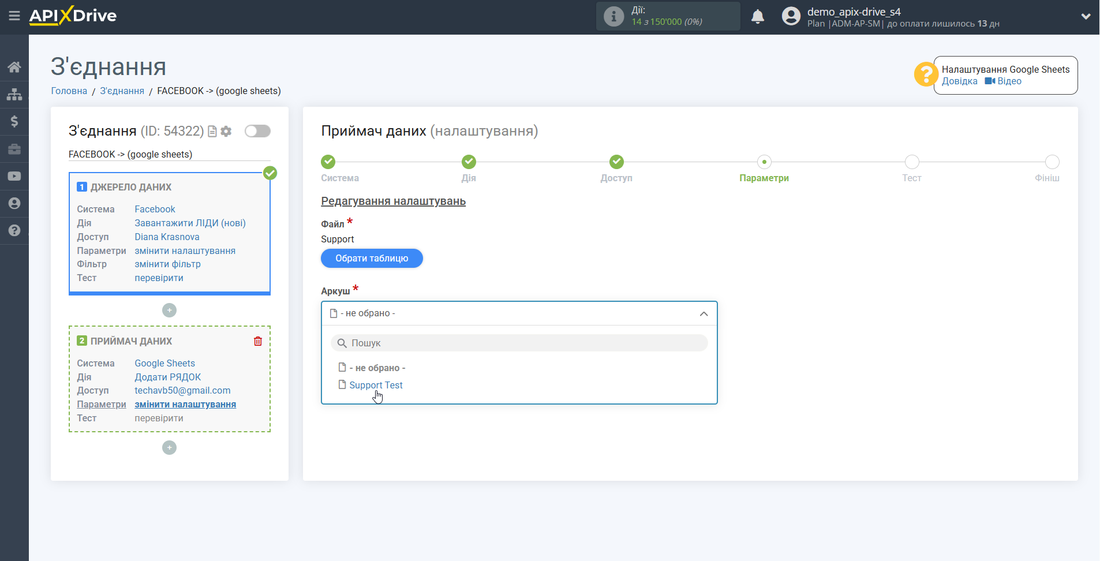
Task: Open the profile sidebar icon
Action: [14, 203]
